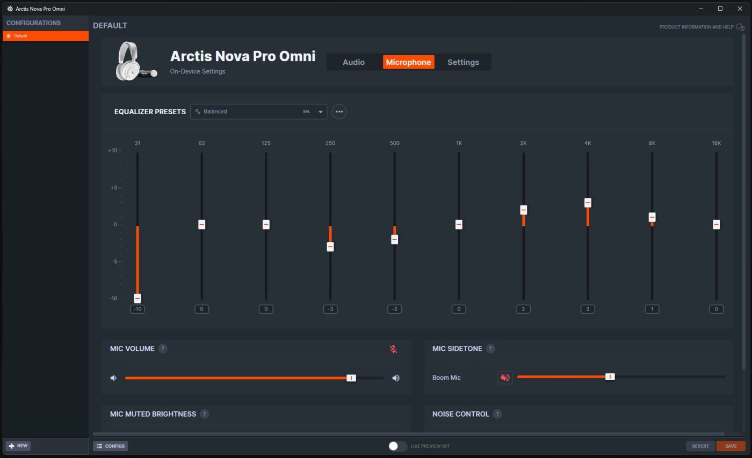Screen dimensions: 752x458
Task: Click the 16K equalizer slider handle
Action: click(x=716, y=225)
